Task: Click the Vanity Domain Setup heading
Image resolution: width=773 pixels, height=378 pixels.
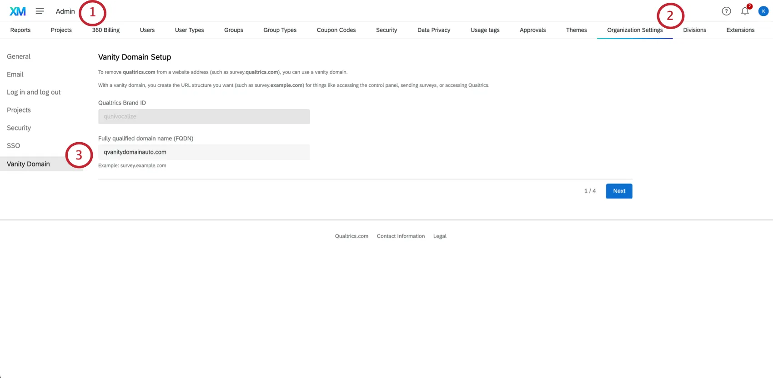Action: [135, 57]
